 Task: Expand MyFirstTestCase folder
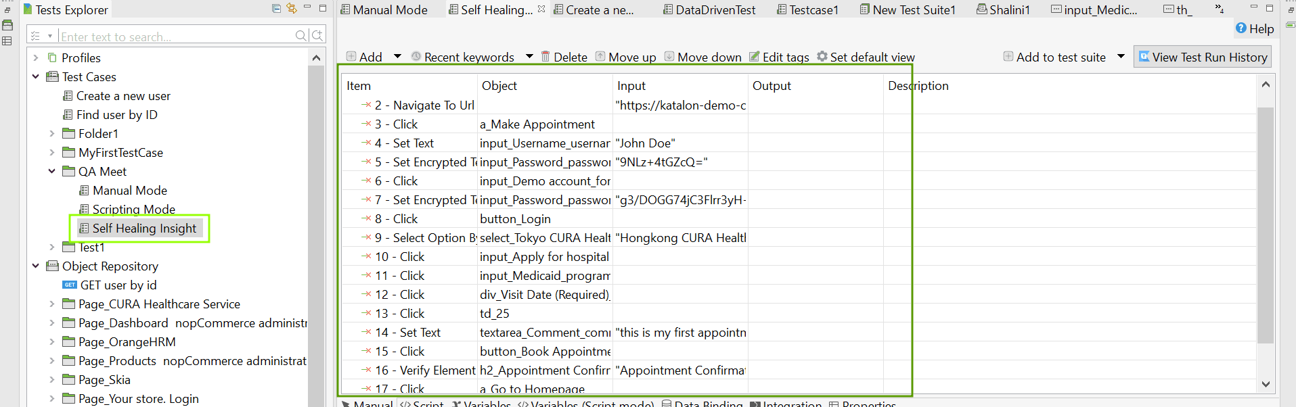click(52, 152)
